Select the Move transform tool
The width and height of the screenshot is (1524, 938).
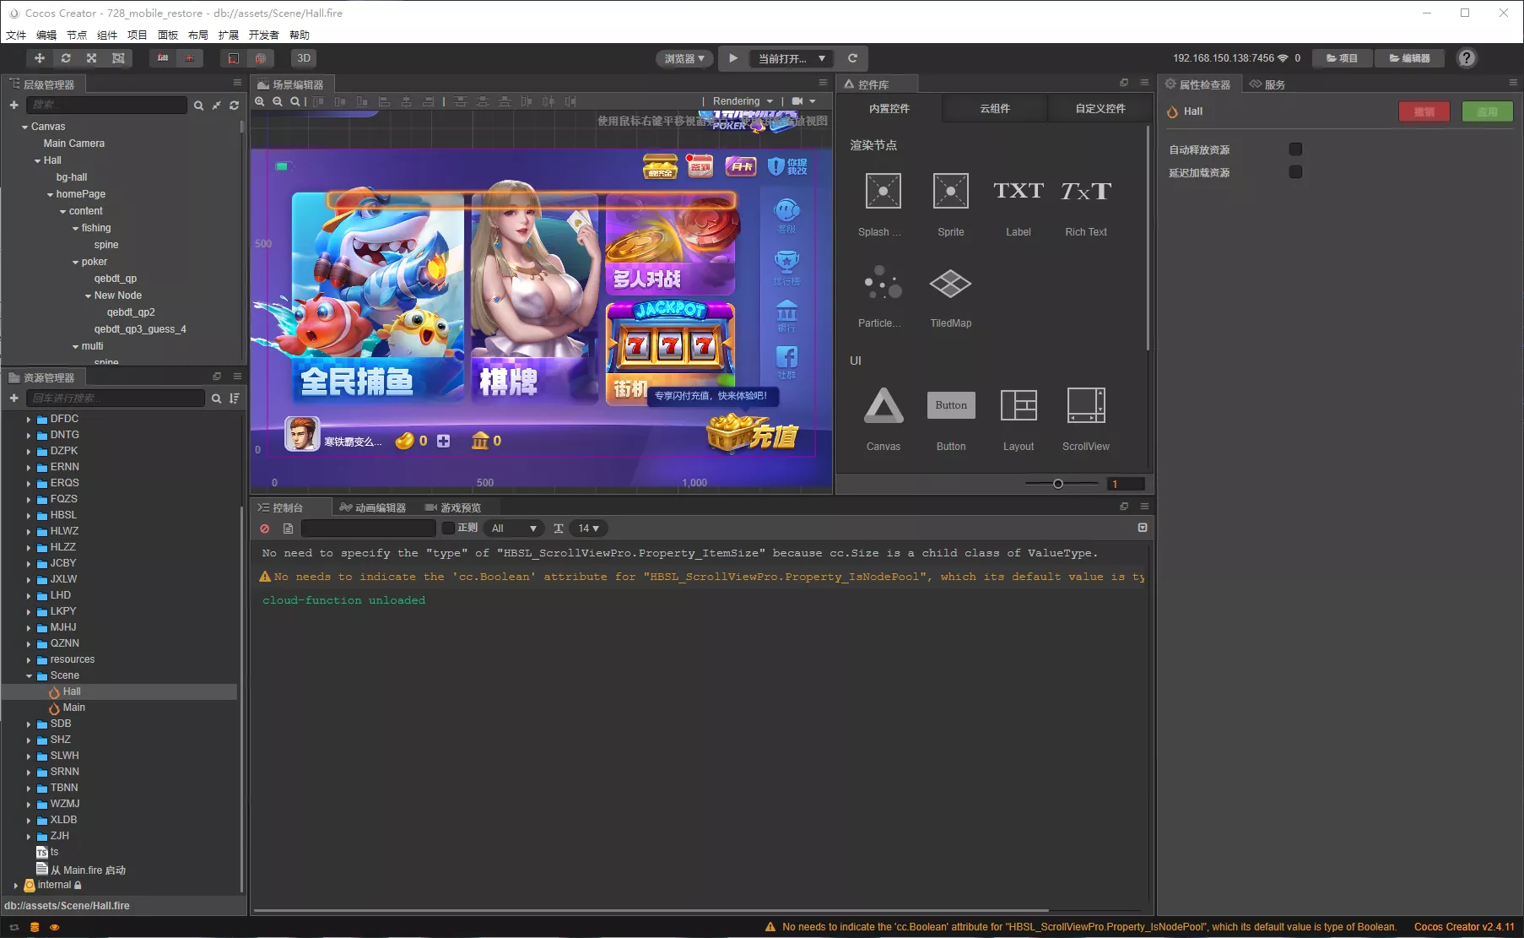pyautogui.click(x=39, y=58)
